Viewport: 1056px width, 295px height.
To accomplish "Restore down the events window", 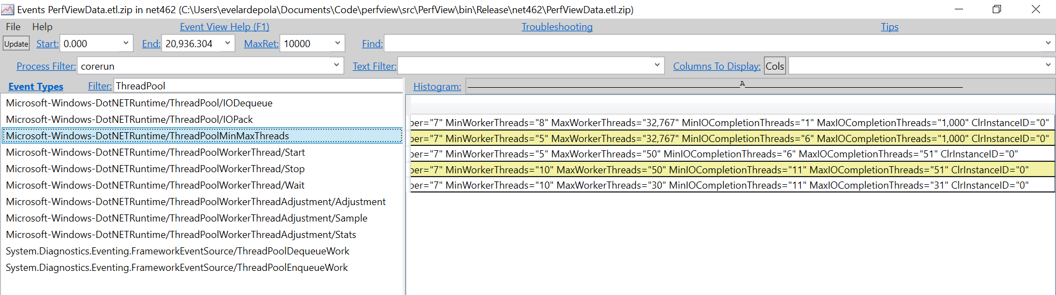I will [997, 9].
